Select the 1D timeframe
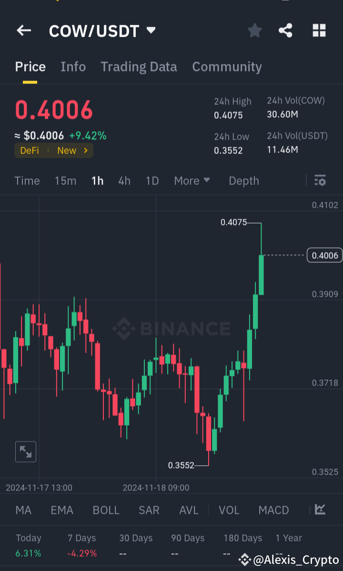The height and width of the screenshot is (571, 343). tap(152, 181)
